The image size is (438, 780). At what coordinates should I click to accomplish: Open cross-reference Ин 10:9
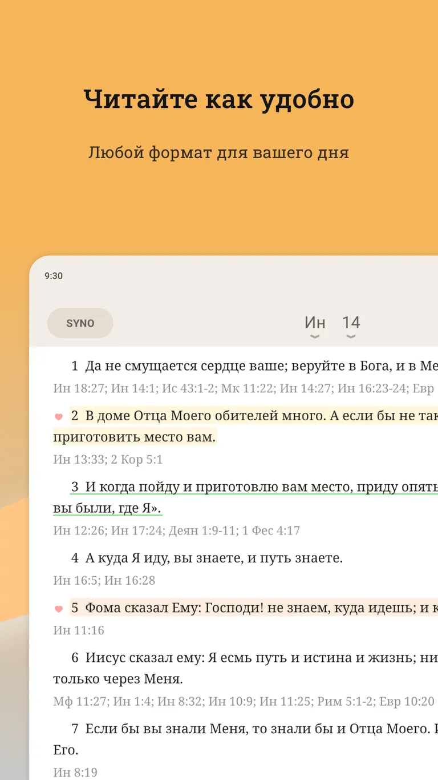pos(231,701)
